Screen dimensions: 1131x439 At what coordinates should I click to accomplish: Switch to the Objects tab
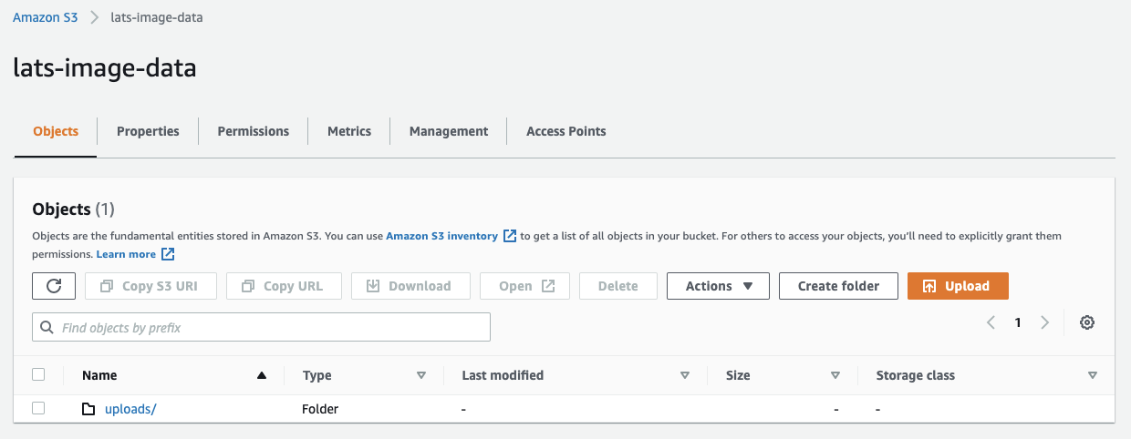point(56,131)
